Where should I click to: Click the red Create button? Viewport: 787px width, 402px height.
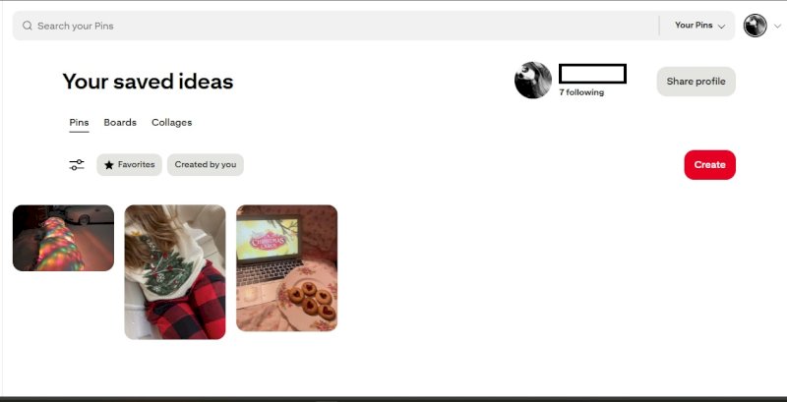(x=709, y=165)
